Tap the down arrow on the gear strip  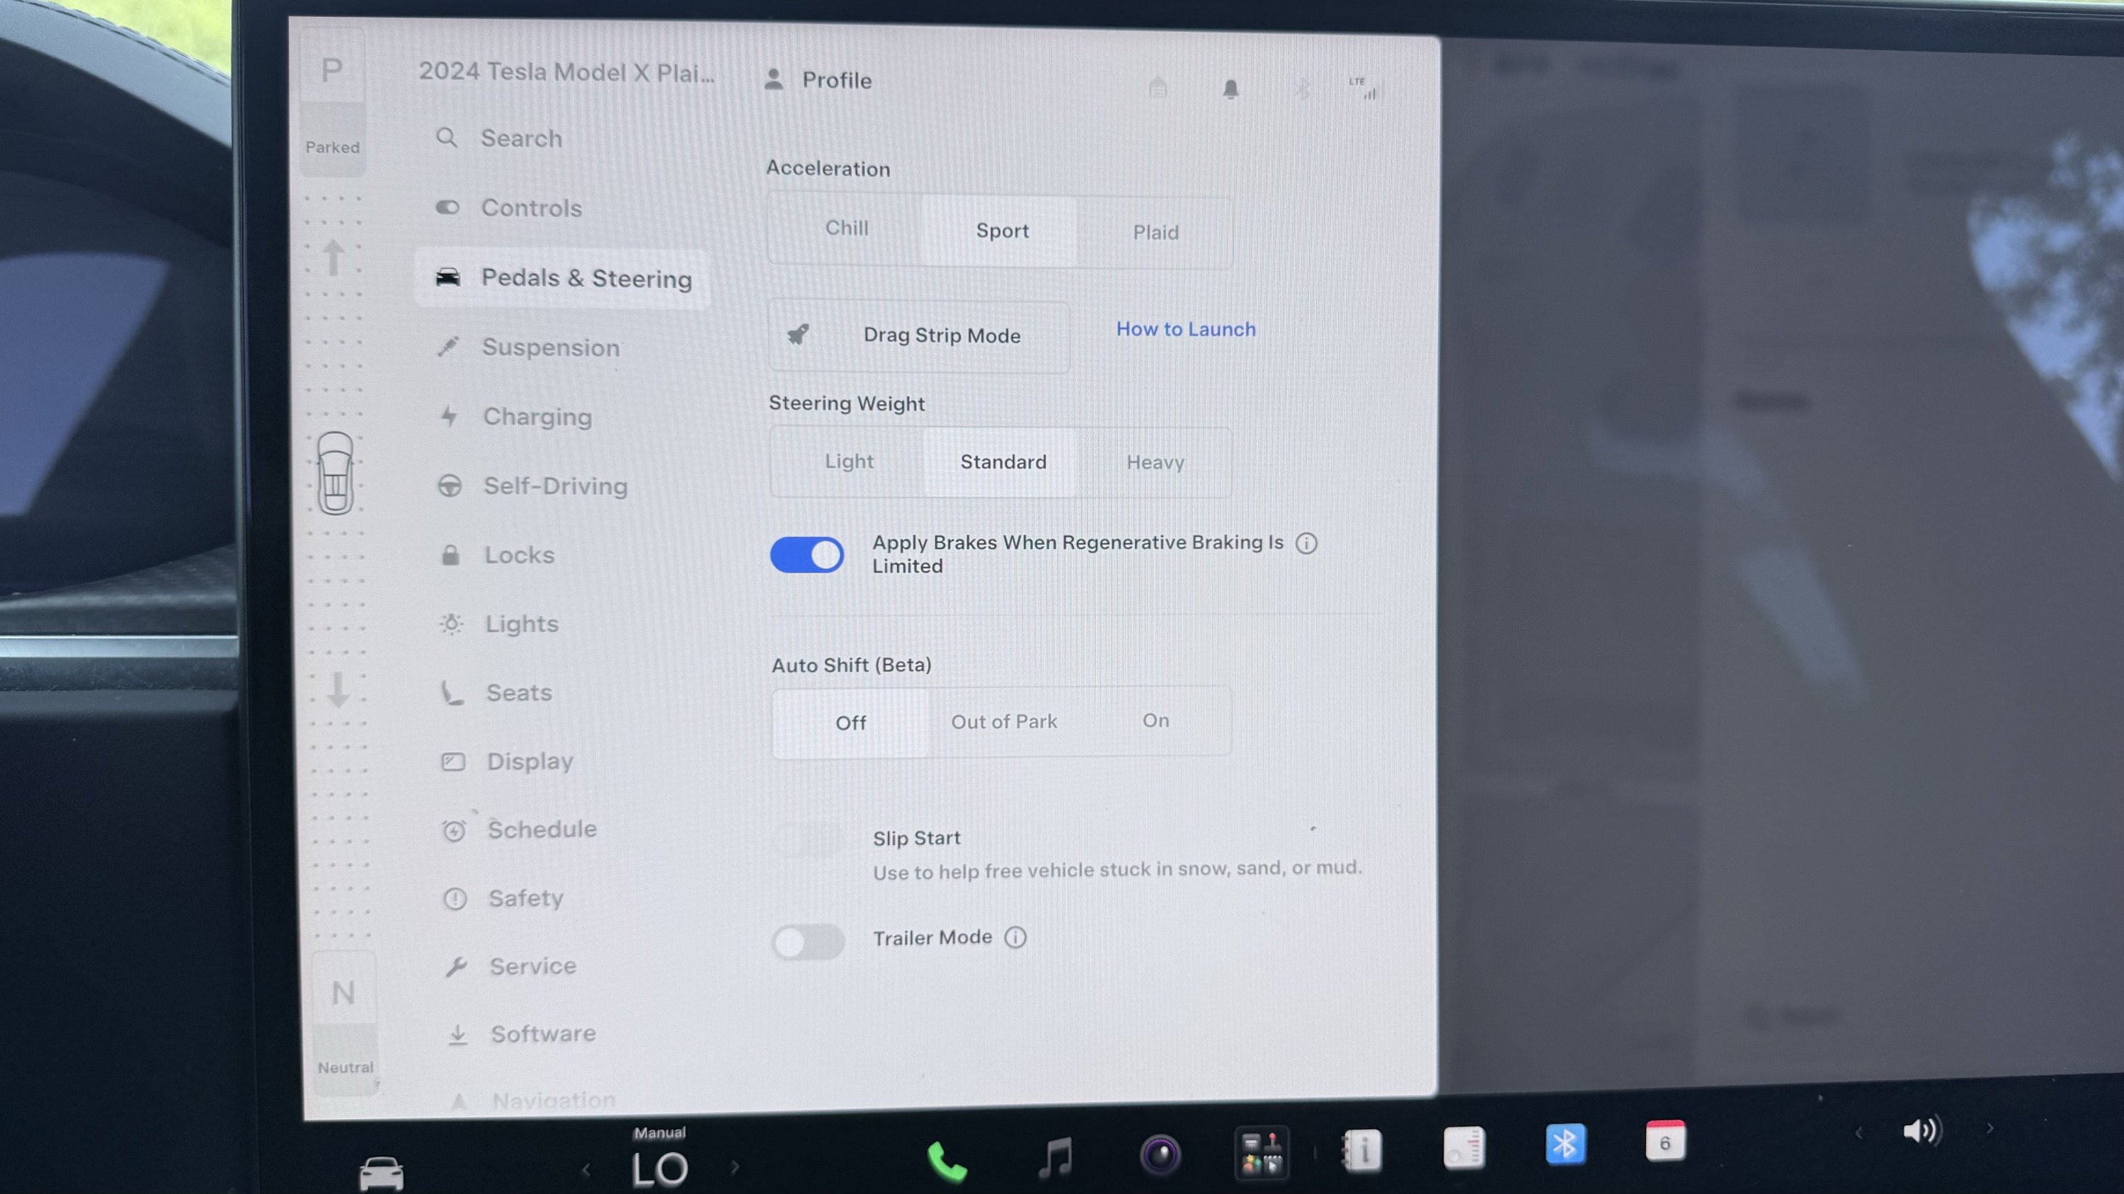[338, 689]
